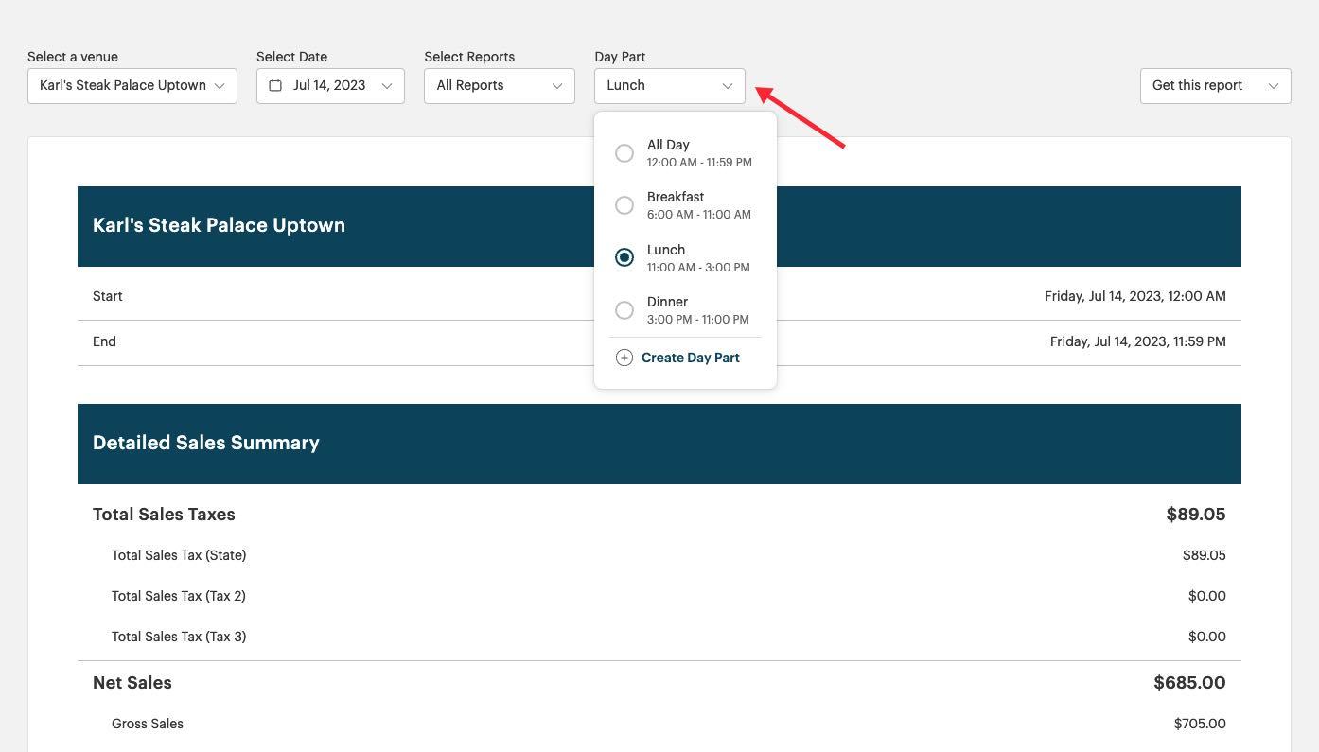Screen dimensions: 1319x752
Task: Click the Karl's Steak Palace Uptown report header
Action: point(219,225)
